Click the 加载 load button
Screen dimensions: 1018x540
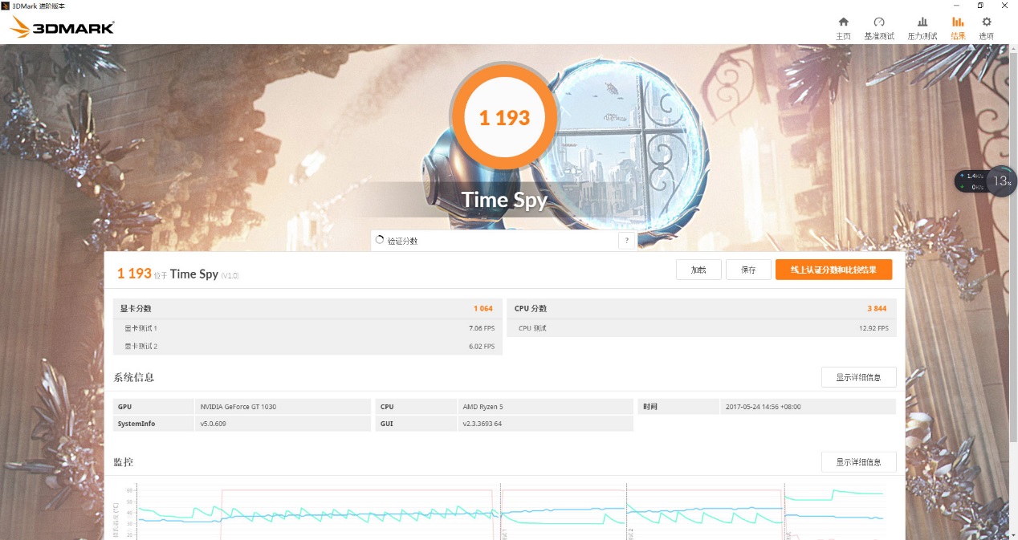[698, 270]
